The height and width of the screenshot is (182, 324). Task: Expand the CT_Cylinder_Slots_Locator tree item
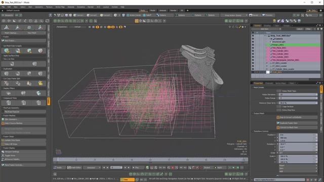[267, 69]
